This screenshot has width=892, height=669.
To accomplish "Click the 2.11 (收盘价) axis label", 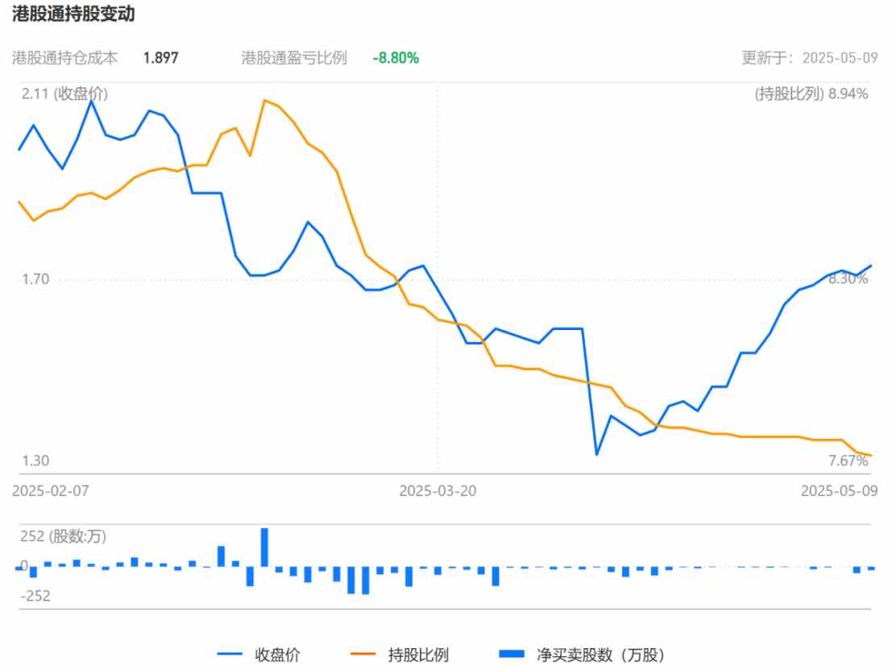I will (64, 94).
